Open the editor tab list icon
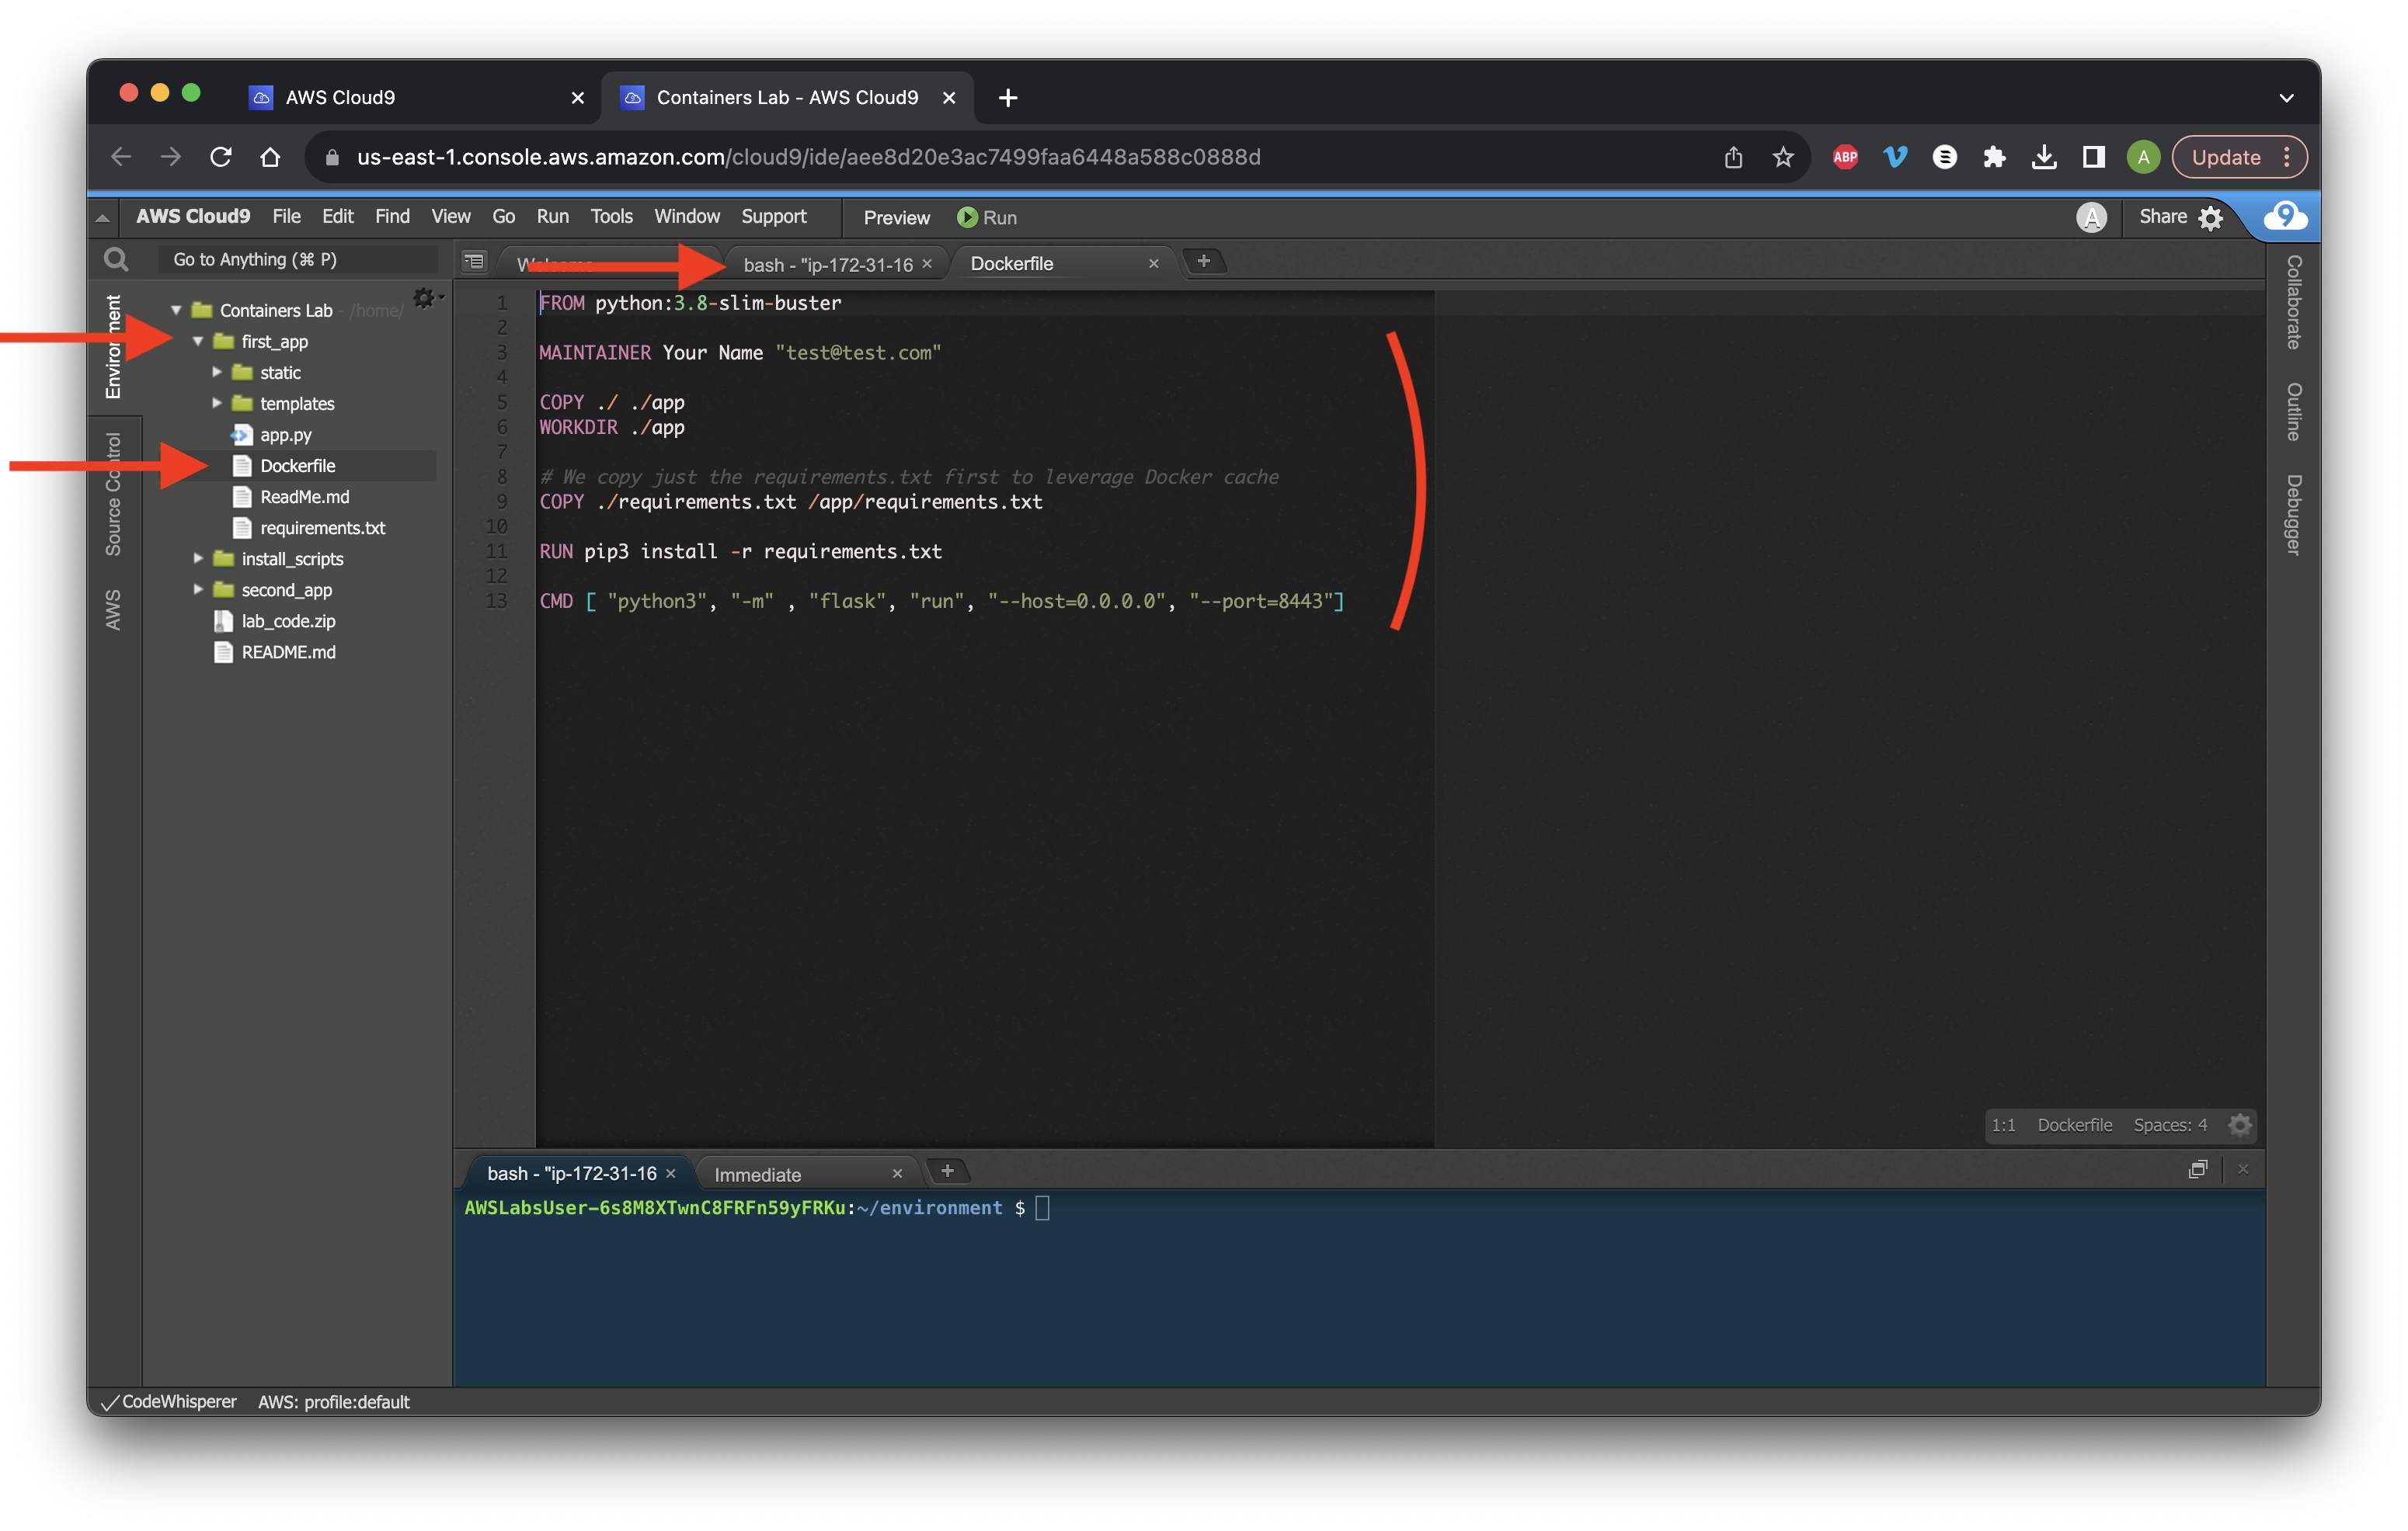 (474, 262)
